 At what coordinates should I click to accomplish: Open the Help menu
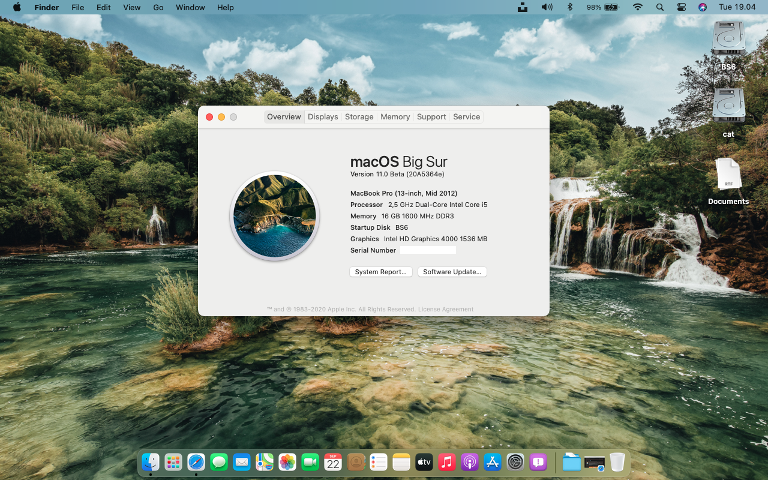point(226,7)
